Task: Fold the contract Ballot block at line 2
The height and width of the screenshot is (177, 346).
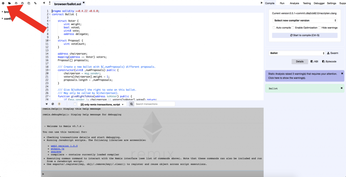Action: 50,15
